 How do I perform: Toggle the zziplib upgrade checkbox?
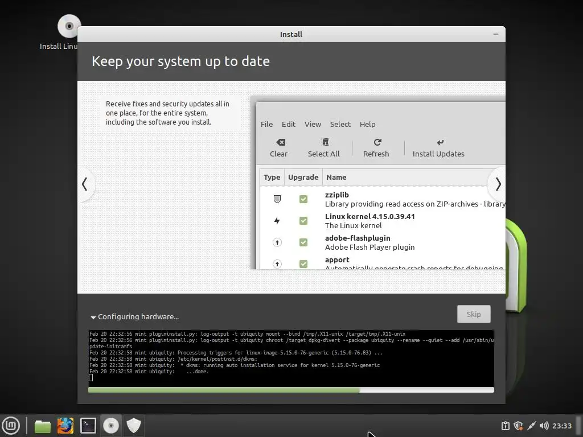[303, 199]
